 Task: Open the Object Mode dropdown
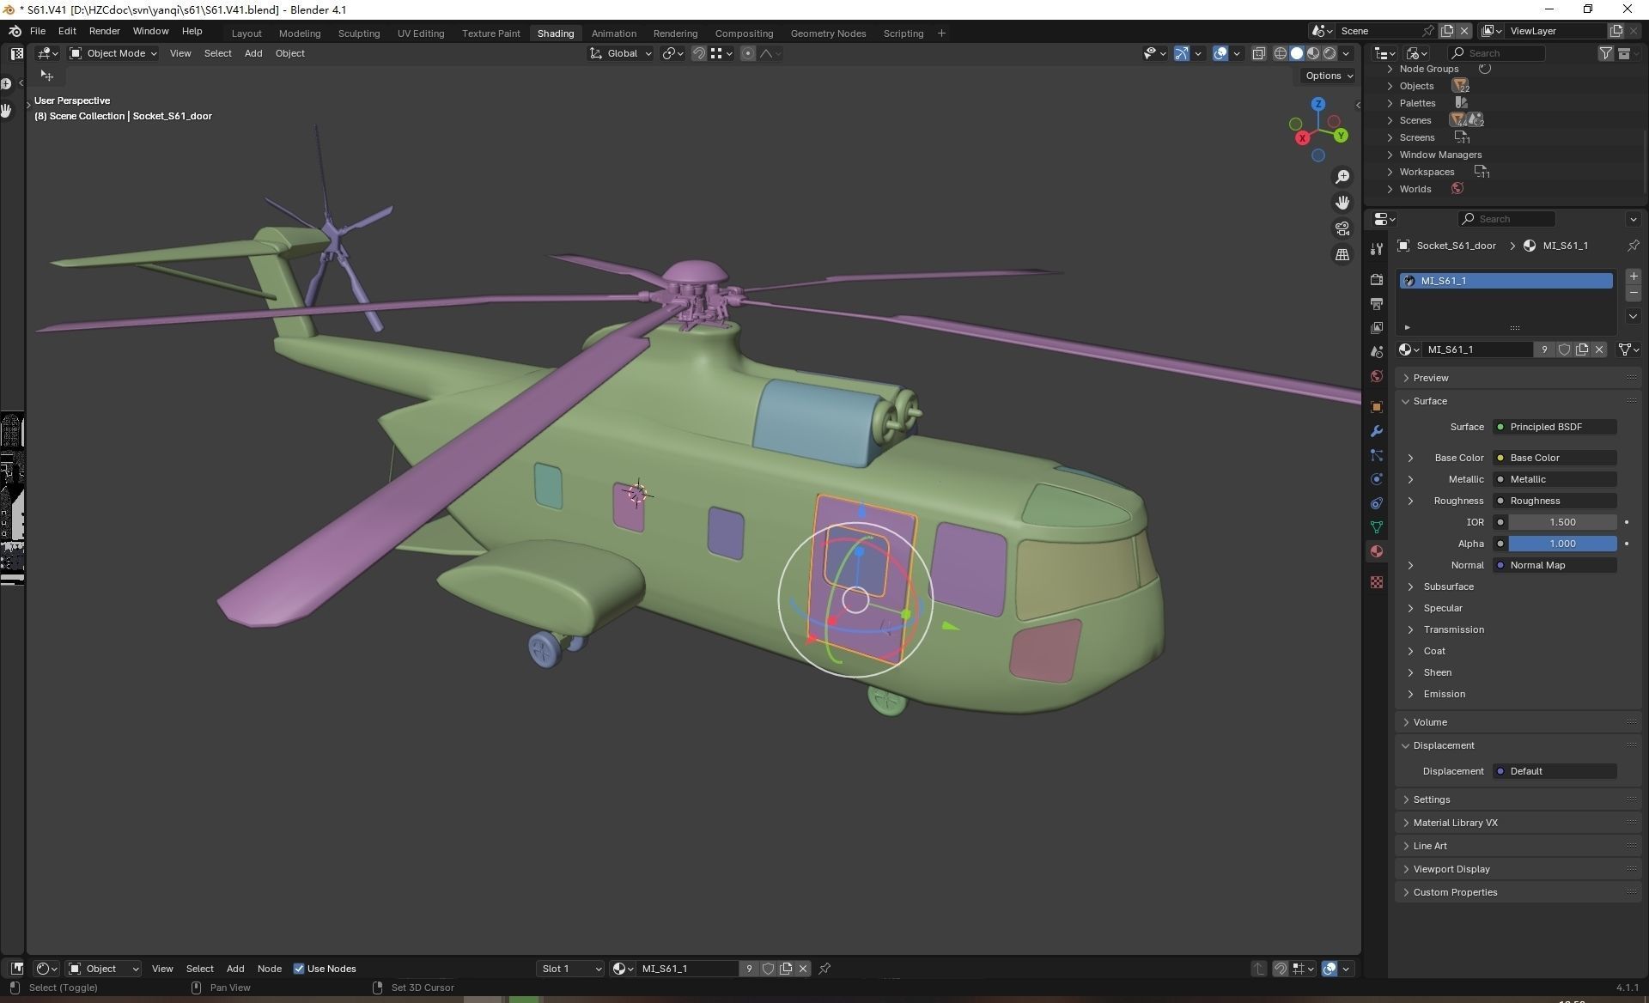(113, 53)
